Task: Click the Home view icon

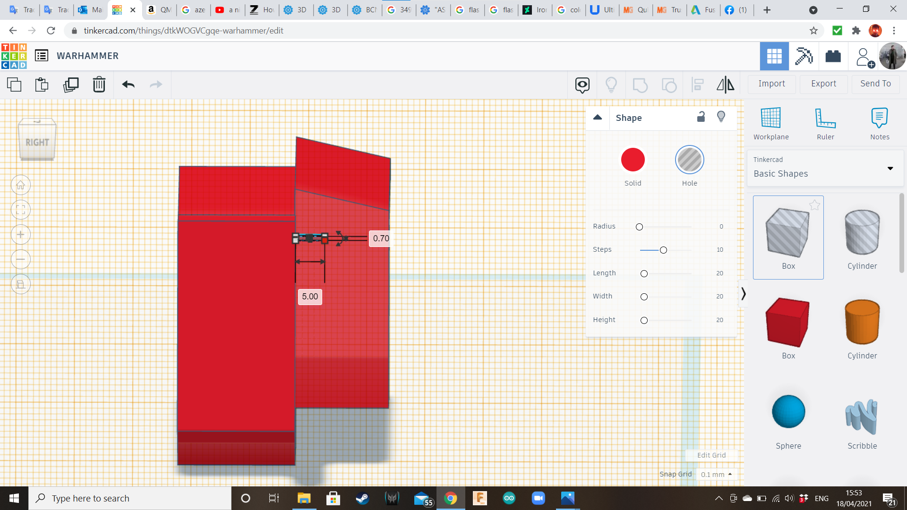Action: [x=21, y=185]
